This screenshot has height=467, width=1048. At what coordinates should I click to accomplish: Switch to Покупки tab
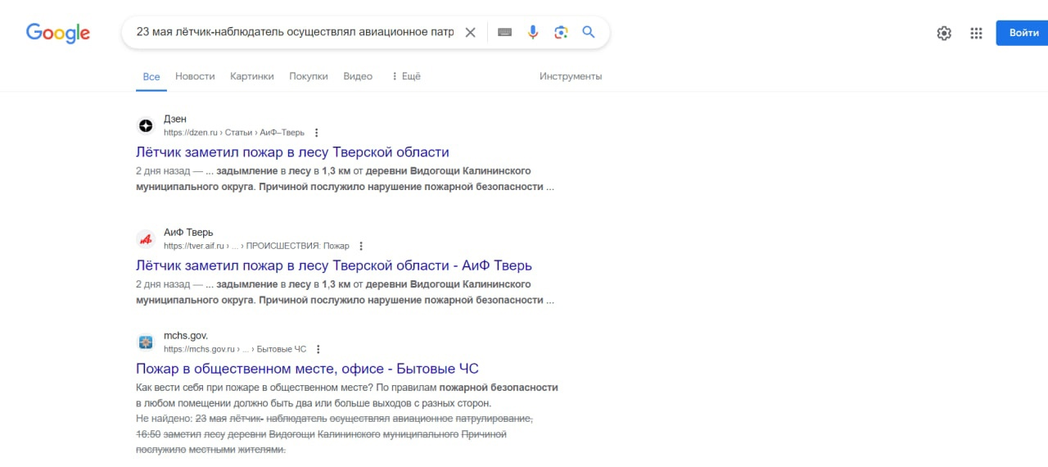pos(309,76)
